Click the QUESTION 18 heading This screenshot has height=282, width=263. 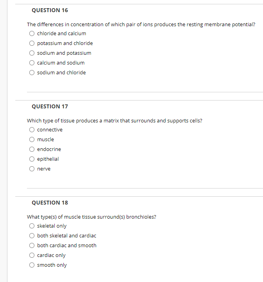point(50,203)
